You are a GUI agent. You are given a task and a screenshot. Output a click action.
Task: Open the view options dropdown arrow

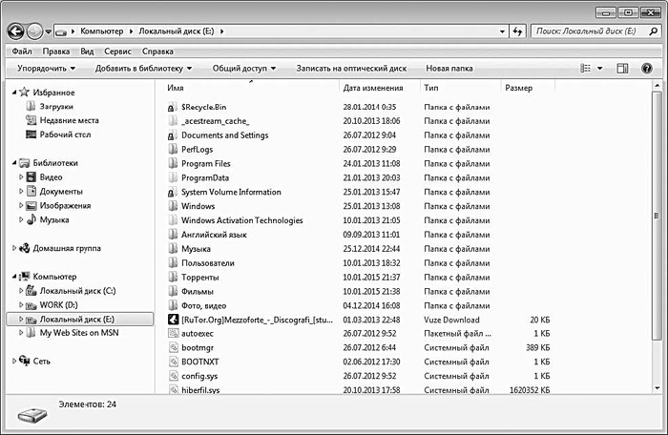[600, 68]
